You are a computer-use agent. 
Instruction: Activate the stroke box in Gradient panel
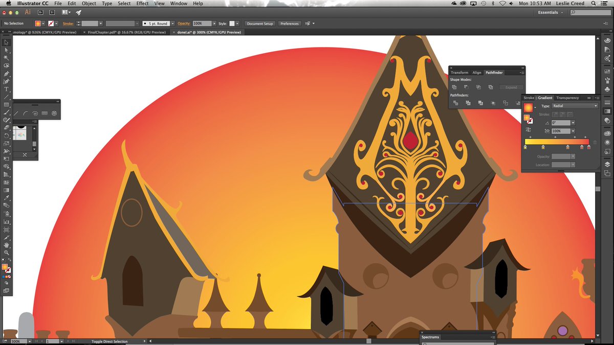pos(530,121)
